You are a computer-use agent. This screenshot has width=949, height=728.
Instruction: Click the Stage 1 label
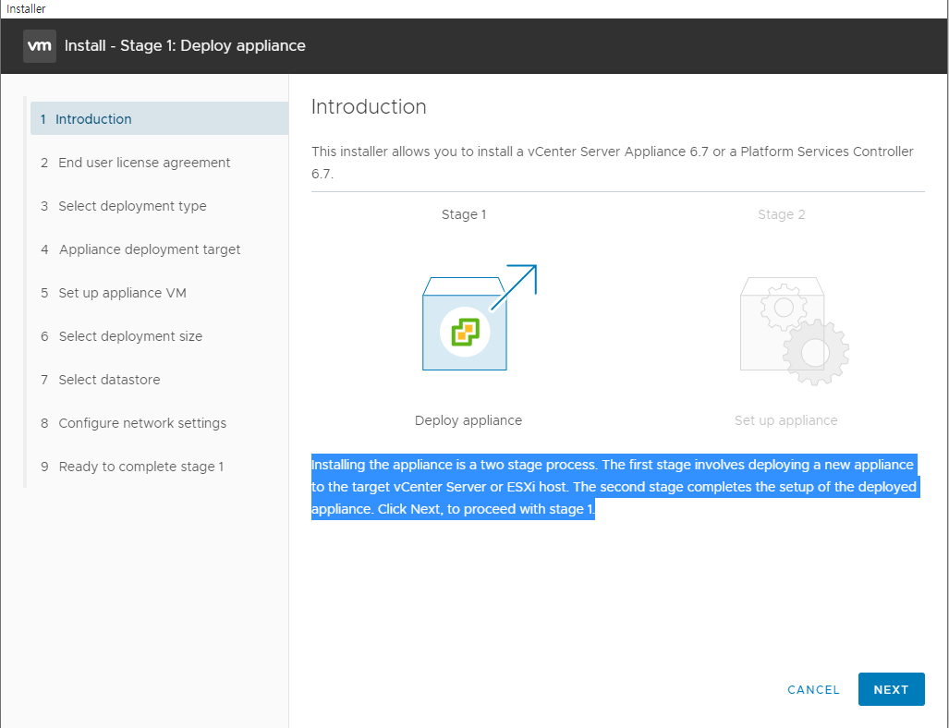pyautogui.click(x=464, y=214)
